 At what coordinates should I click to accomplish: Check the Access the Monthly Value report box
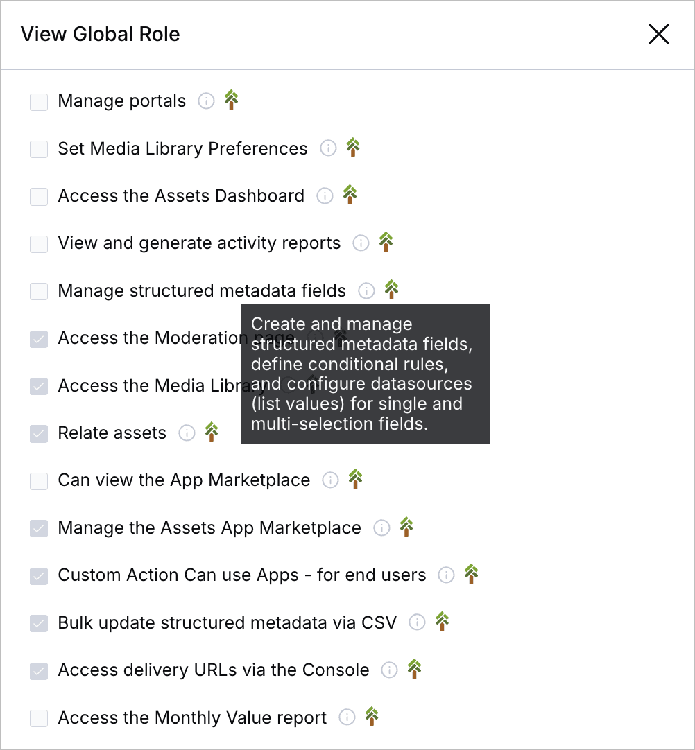pyautogui.click(x=39, y=718)
